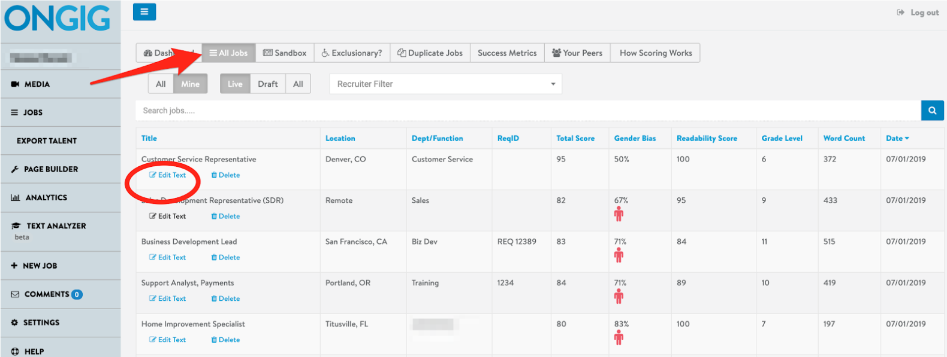Image resolution: width=947 pixels, height=357 pixels.
Task: Edit text for Customer Service Representative
Action: [x=168, y=175]
